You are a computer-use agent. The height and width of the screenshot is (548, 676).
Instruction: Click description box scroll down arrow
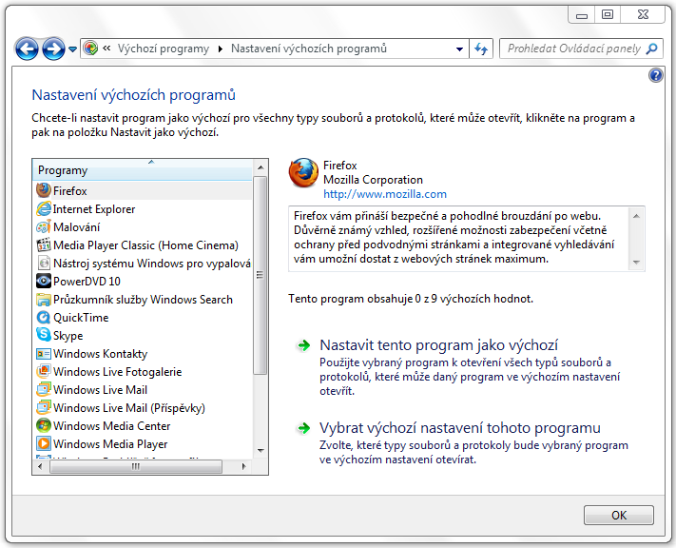pos(636,262)
